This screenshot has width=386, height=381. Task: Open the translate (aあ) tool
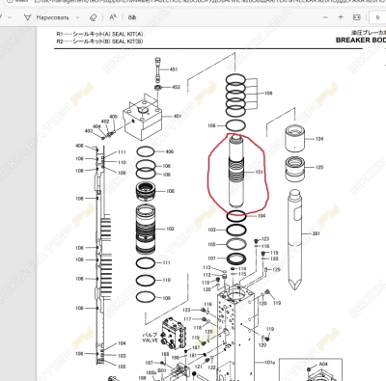[x=132, y=17]
